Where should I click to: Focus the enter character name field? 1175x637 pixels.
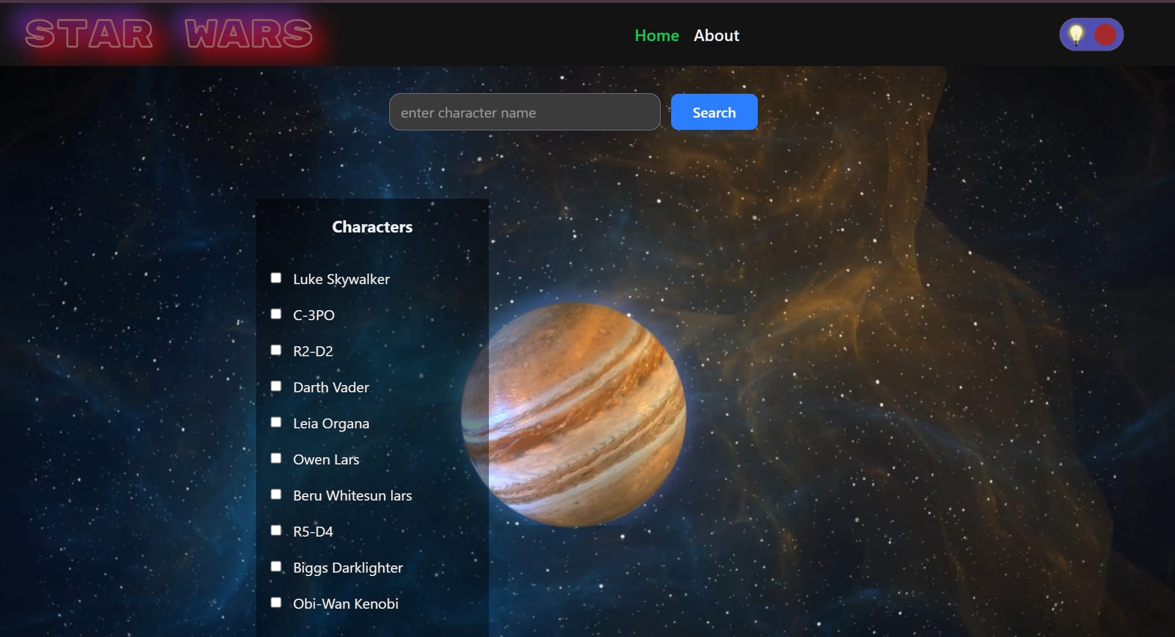[525, 112]
